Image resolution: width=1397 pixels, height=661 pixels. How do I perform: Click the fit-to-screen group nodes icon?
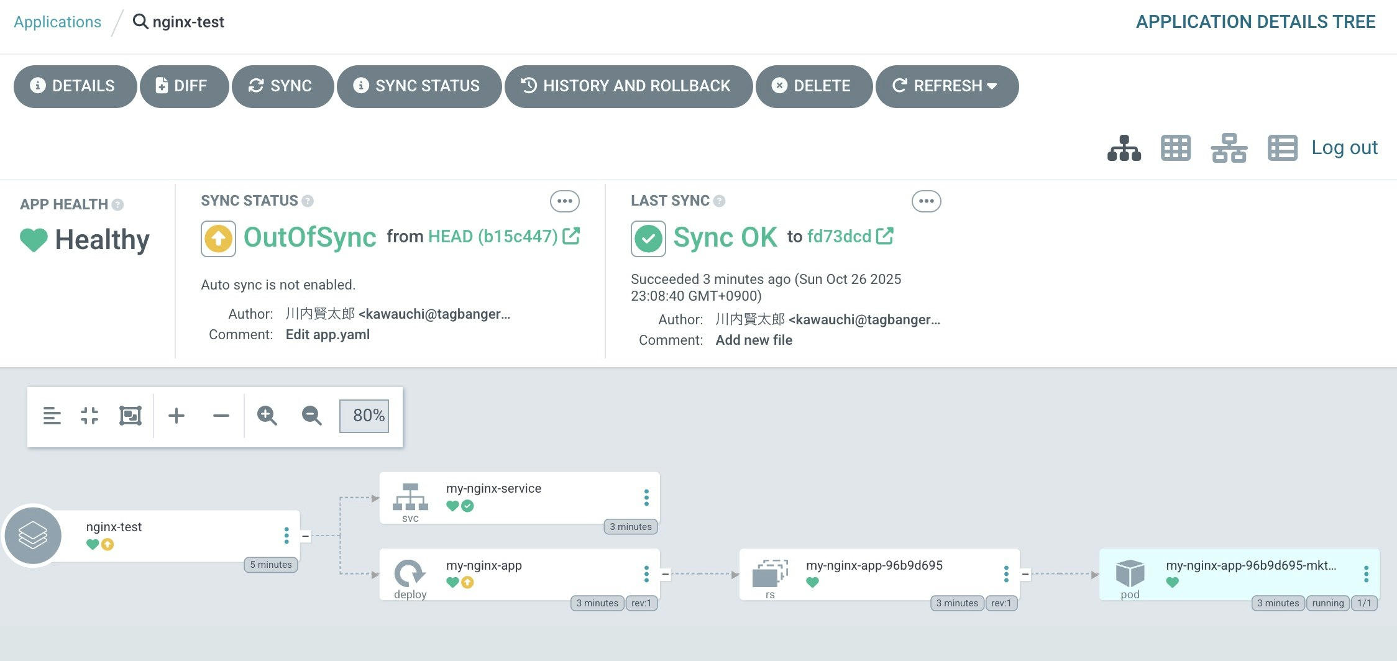click(x=131, y=416)
